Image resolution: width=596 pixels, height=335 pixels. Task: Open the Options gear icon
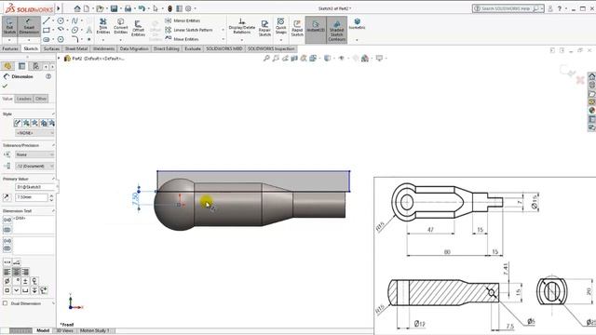pos(188,8)
